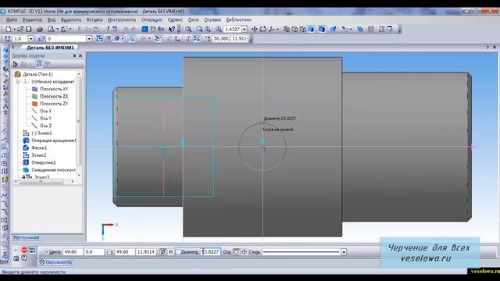Open the Редактор menu

pos(32,20)
